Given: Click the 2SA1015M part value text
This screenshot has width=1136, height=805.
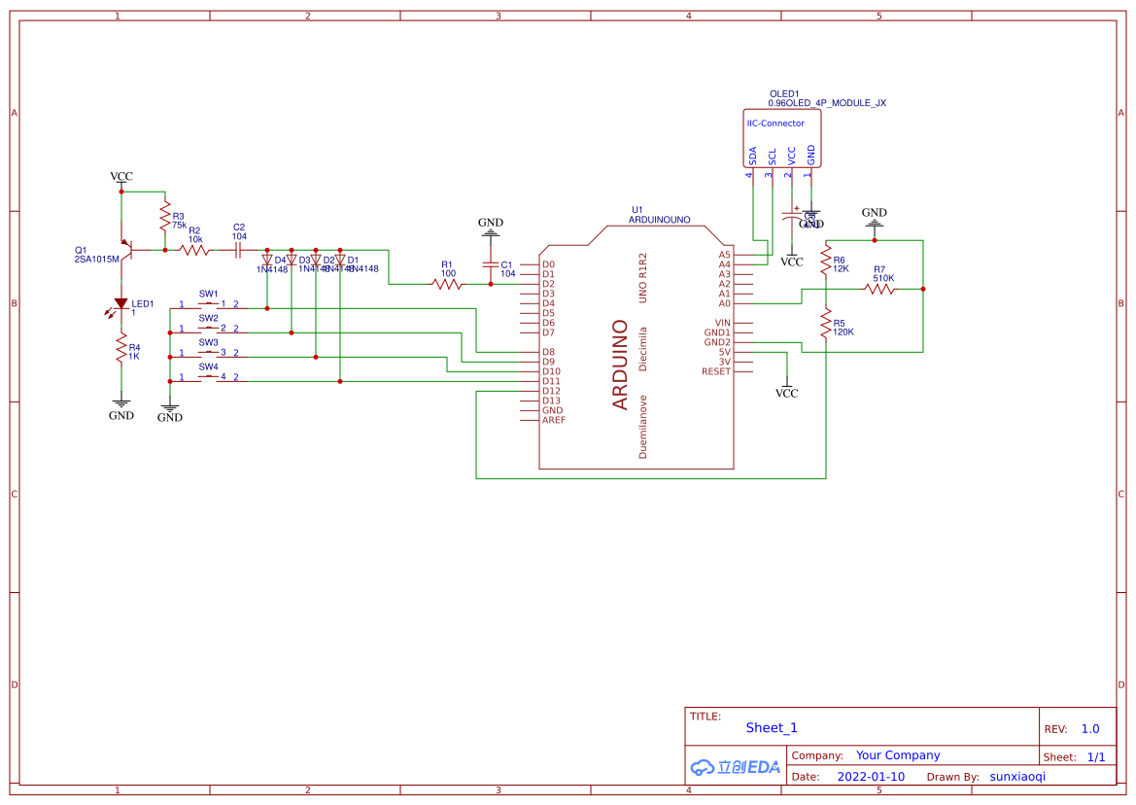Looking at the screenshot, I should pos(96,260).
